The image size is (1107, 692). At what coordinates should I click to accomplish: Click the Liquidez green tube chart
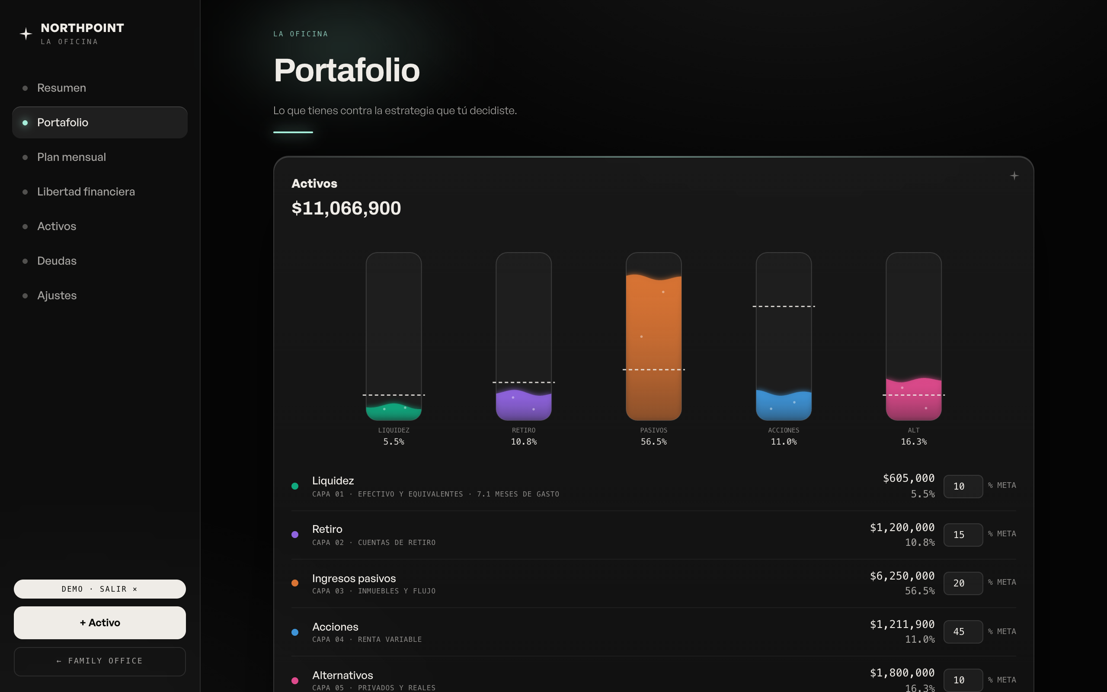394,336
